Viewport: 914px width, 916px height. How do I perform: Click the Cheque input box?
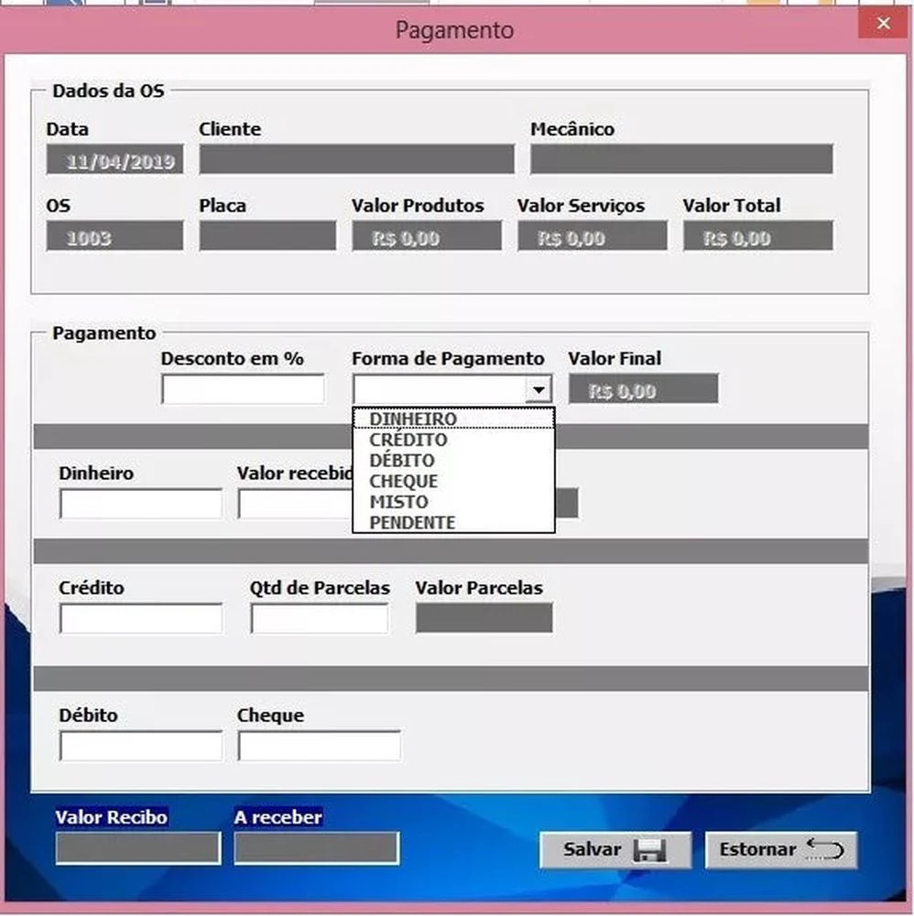(318, 745)
